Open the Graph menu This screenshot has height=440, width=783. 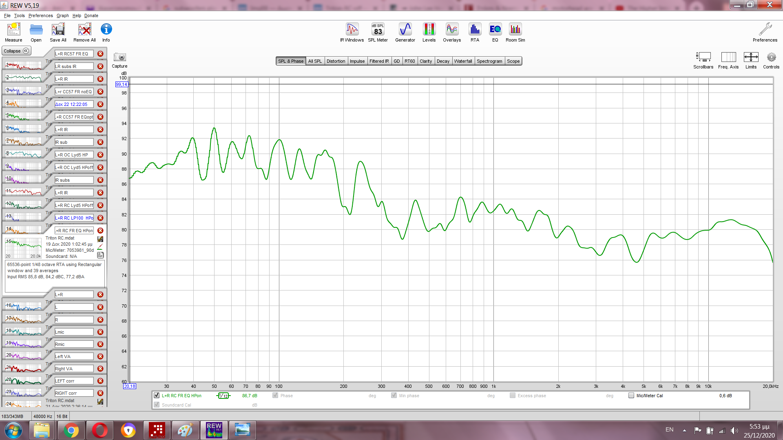tap(62, 15)
